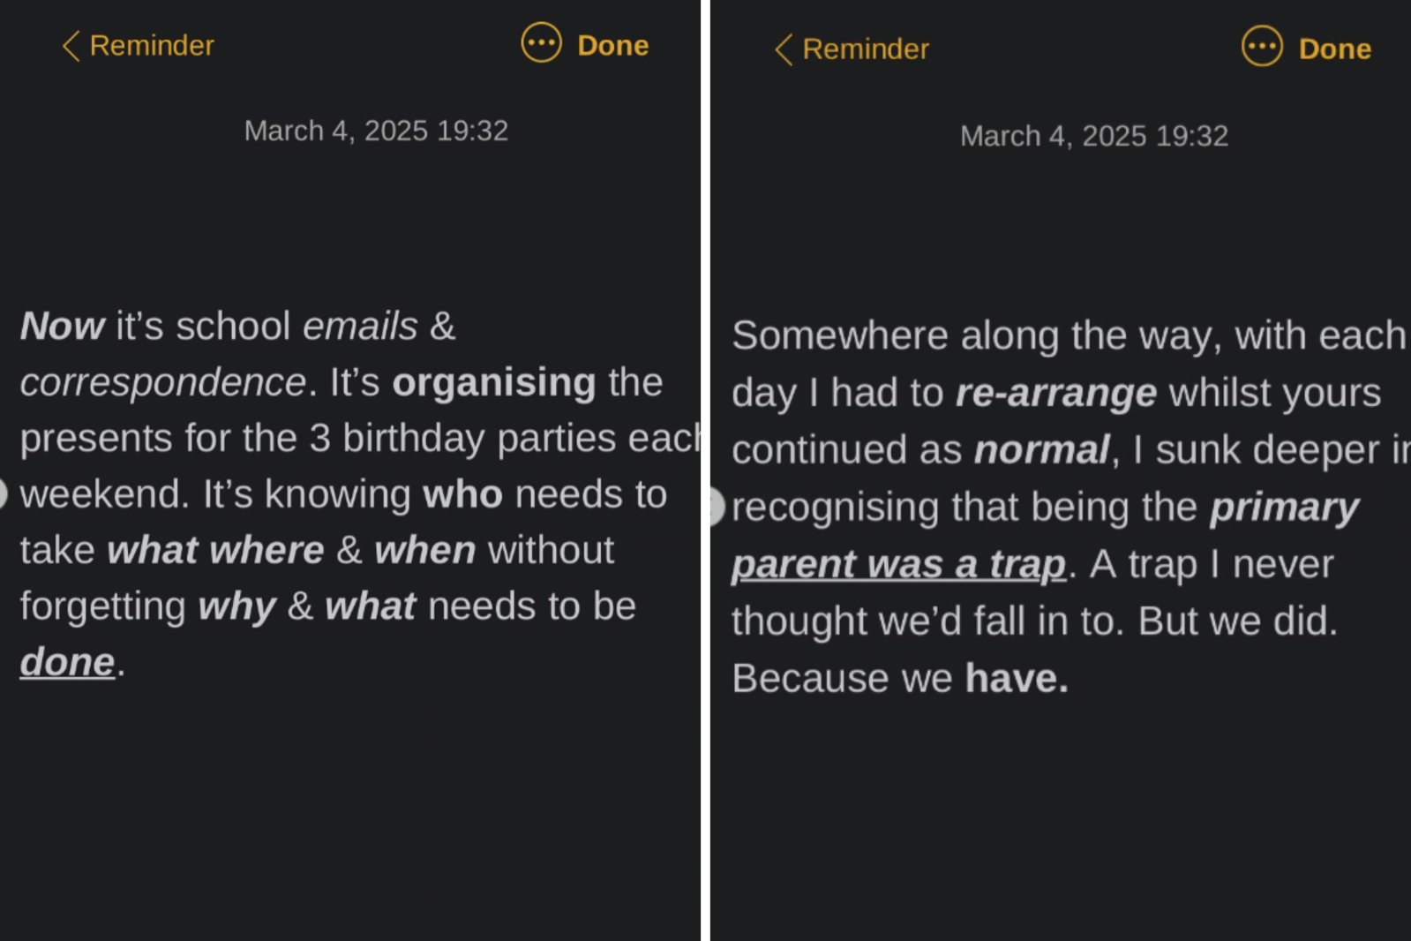The image size is (1411, 941).
Task: Click the bold italic word "Now"
Action: 63,326
